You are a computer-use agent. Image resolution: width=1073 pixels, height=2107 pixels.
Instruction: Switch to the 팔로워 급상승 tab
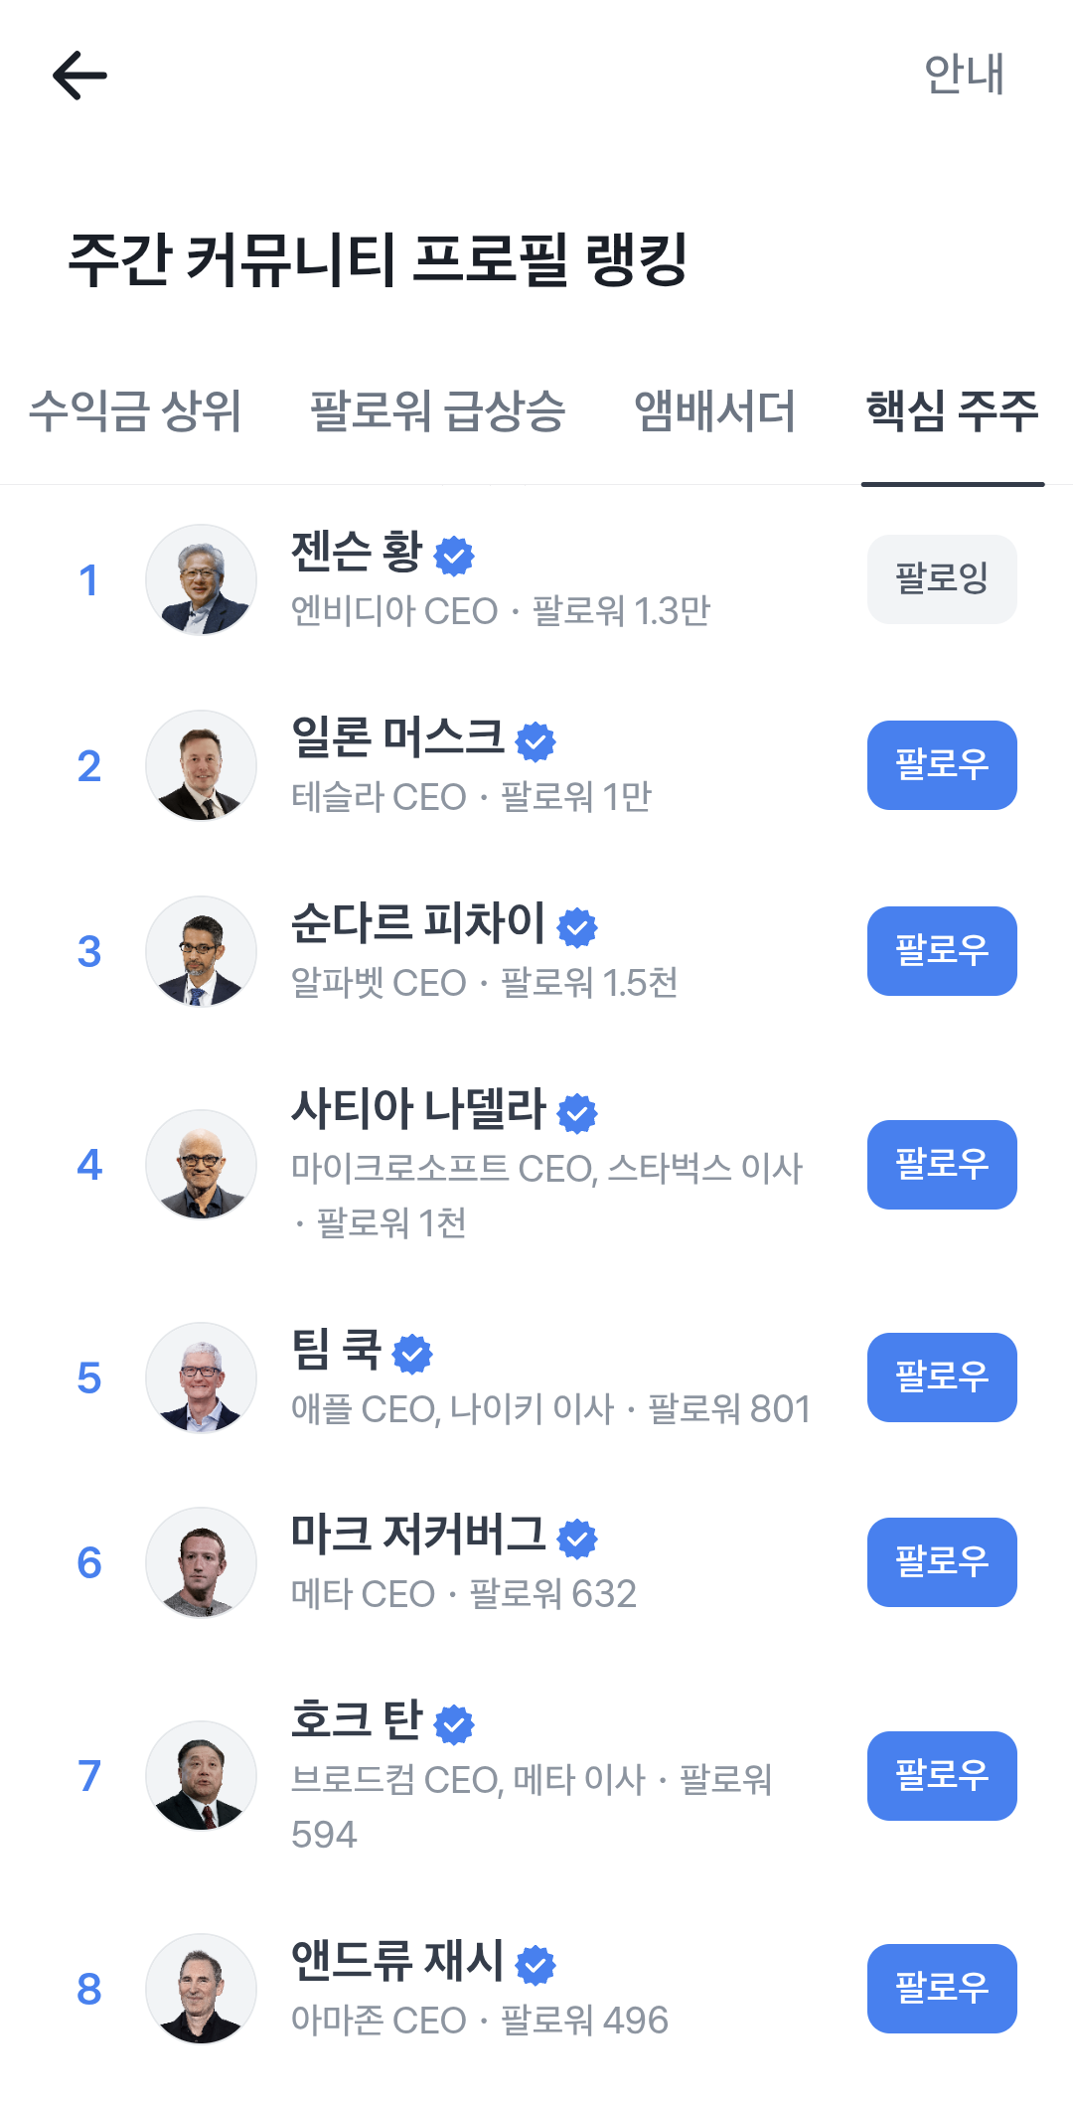point(437,411)
